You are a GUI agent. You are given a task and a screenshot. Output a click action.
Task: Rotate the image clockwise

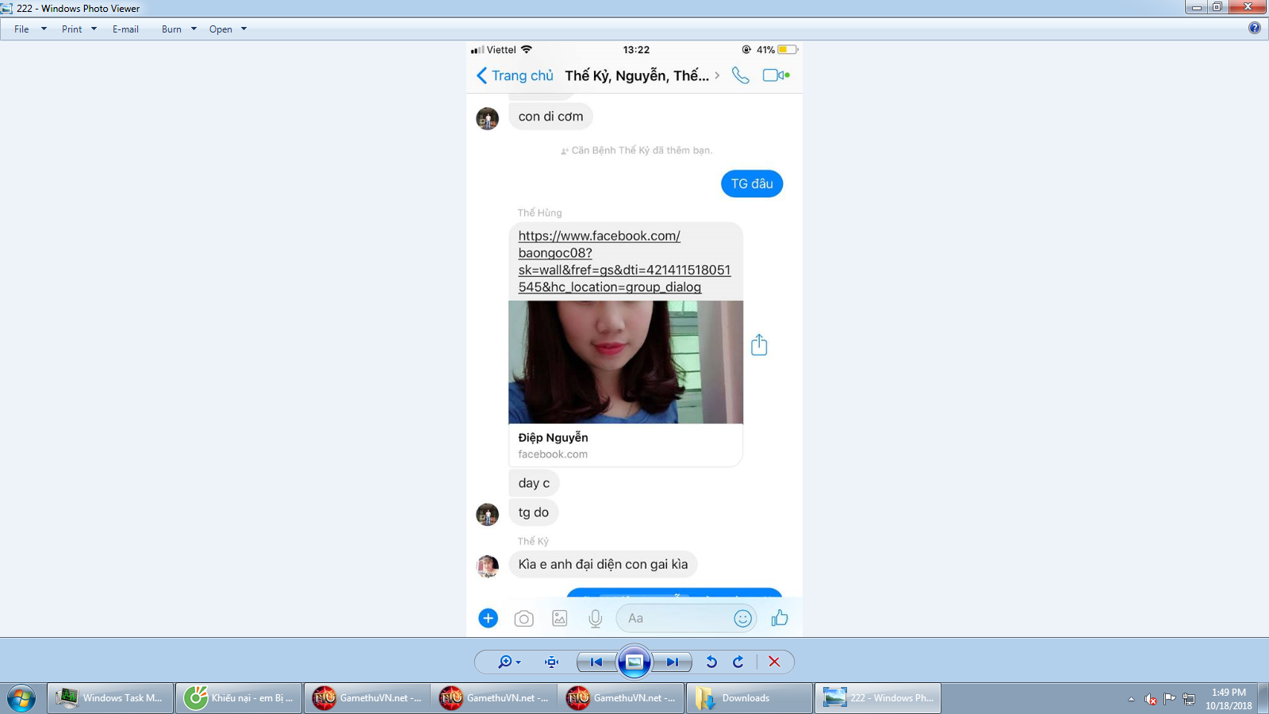(x=738, y=662)
